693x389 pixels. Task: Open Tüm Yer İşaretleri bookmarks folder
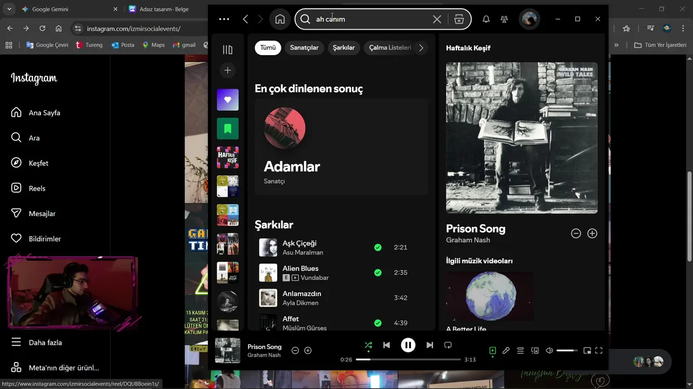coord(661,45)
